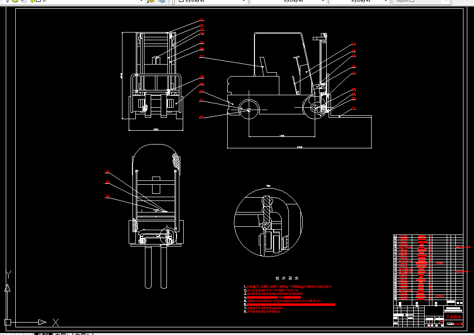Select part callout number 11
The image size is (474, 335).
coord(201,100)
